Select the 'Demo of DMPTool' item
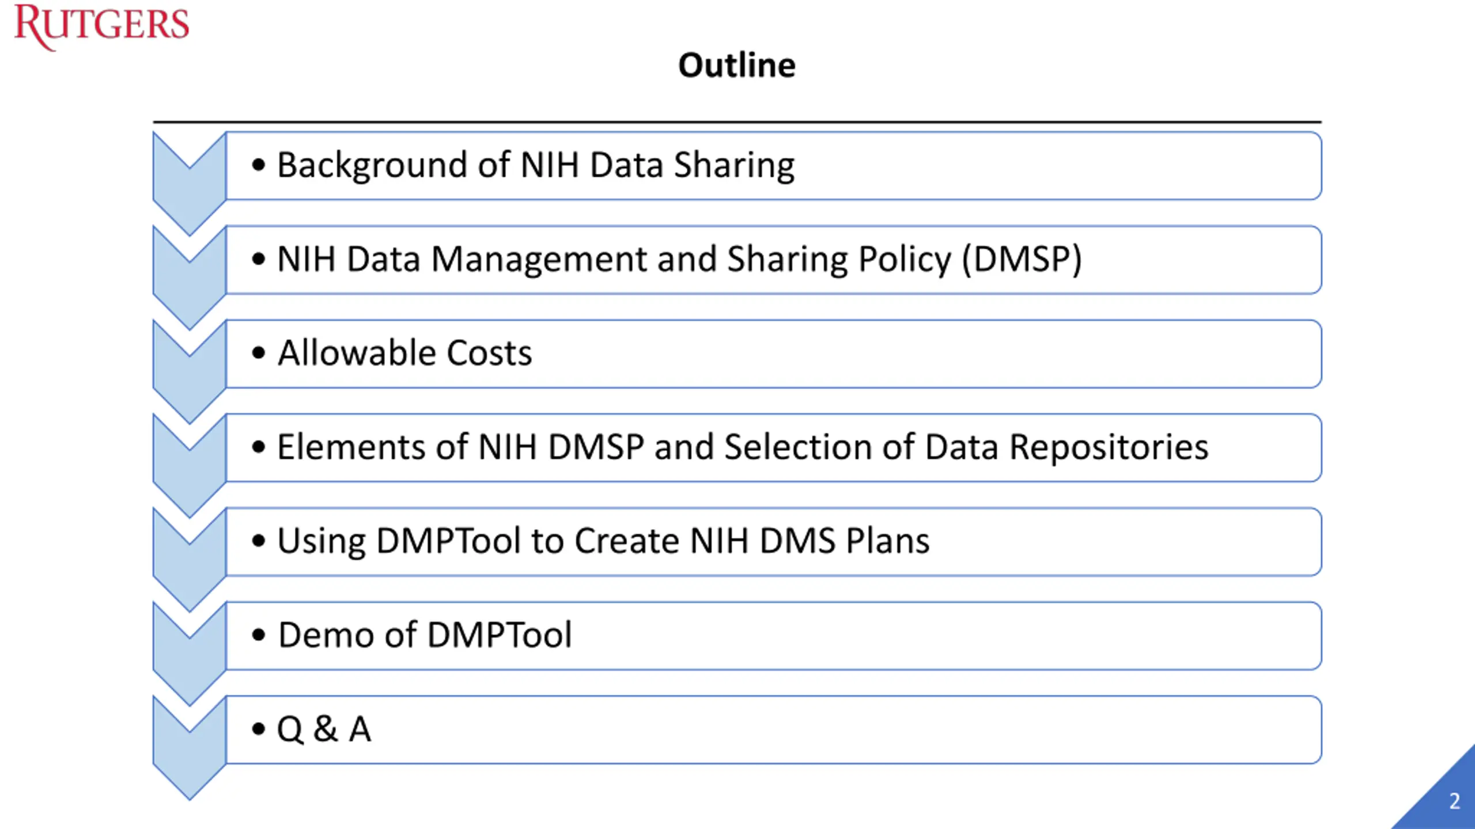This screenshot has width=1475, height=829. pyautogui.click(x=774, y=636)
